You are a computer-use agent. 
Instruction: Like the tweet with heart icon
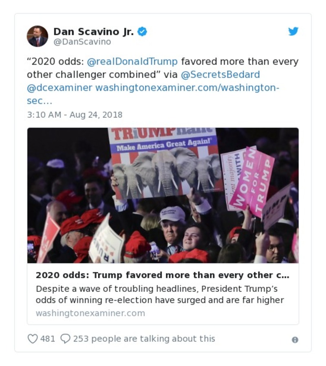(x=33, y=339)
